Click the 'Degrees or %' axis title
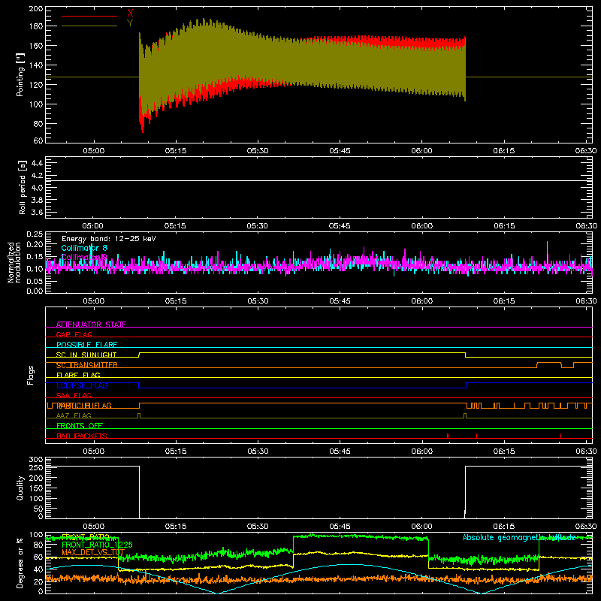Screen dimensions: 601x601 (x=20, y=563)
